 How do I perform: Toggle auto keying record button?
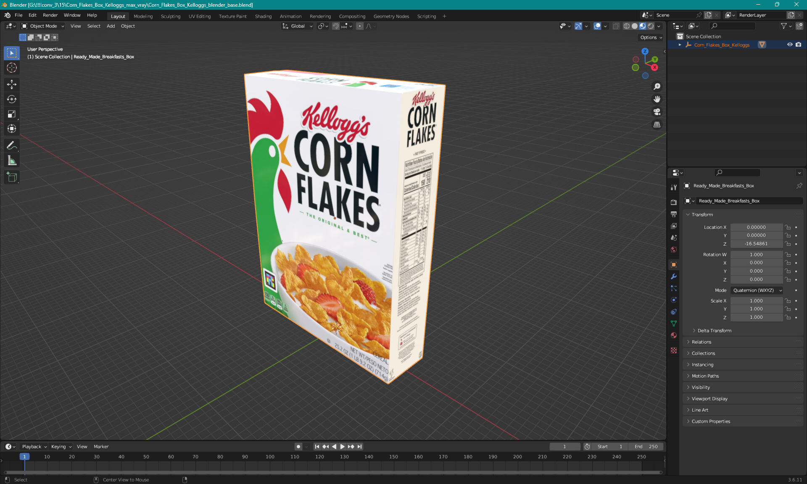298,447
